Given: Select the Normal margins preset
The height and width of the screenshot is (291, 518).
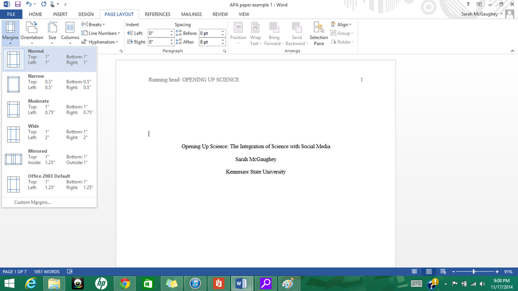Looking at the screenshot, I should 49,60.
